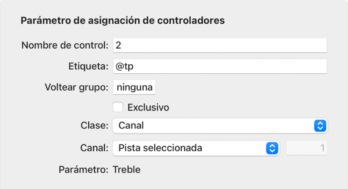The width and height of the screenshot is (348, 189).
Task: Open the Clase dropdown showing Canal
Action: 212,126
